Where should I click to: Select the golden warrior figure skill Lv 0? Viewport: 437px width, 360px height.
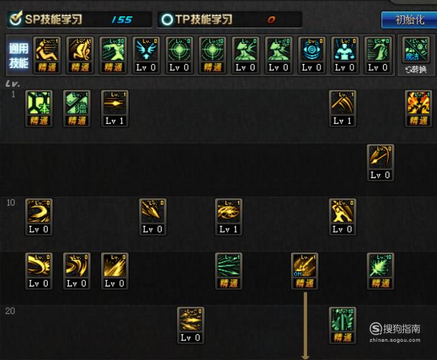click(342, 217)
